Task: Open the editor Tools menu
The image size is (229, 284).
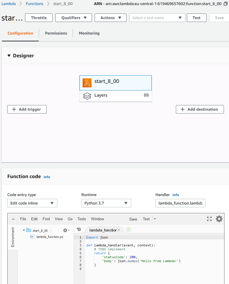Action: tap(81, 219)
